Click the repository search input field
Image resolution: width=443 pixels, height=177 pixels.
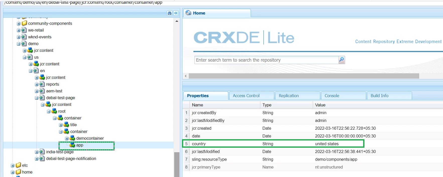point(267,60)
